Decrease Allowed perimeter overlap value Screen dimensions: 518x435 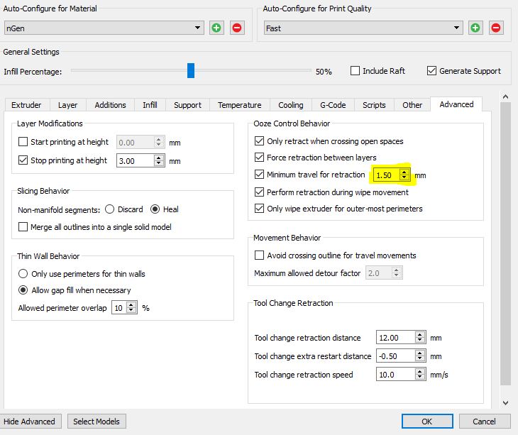(133, 311)
